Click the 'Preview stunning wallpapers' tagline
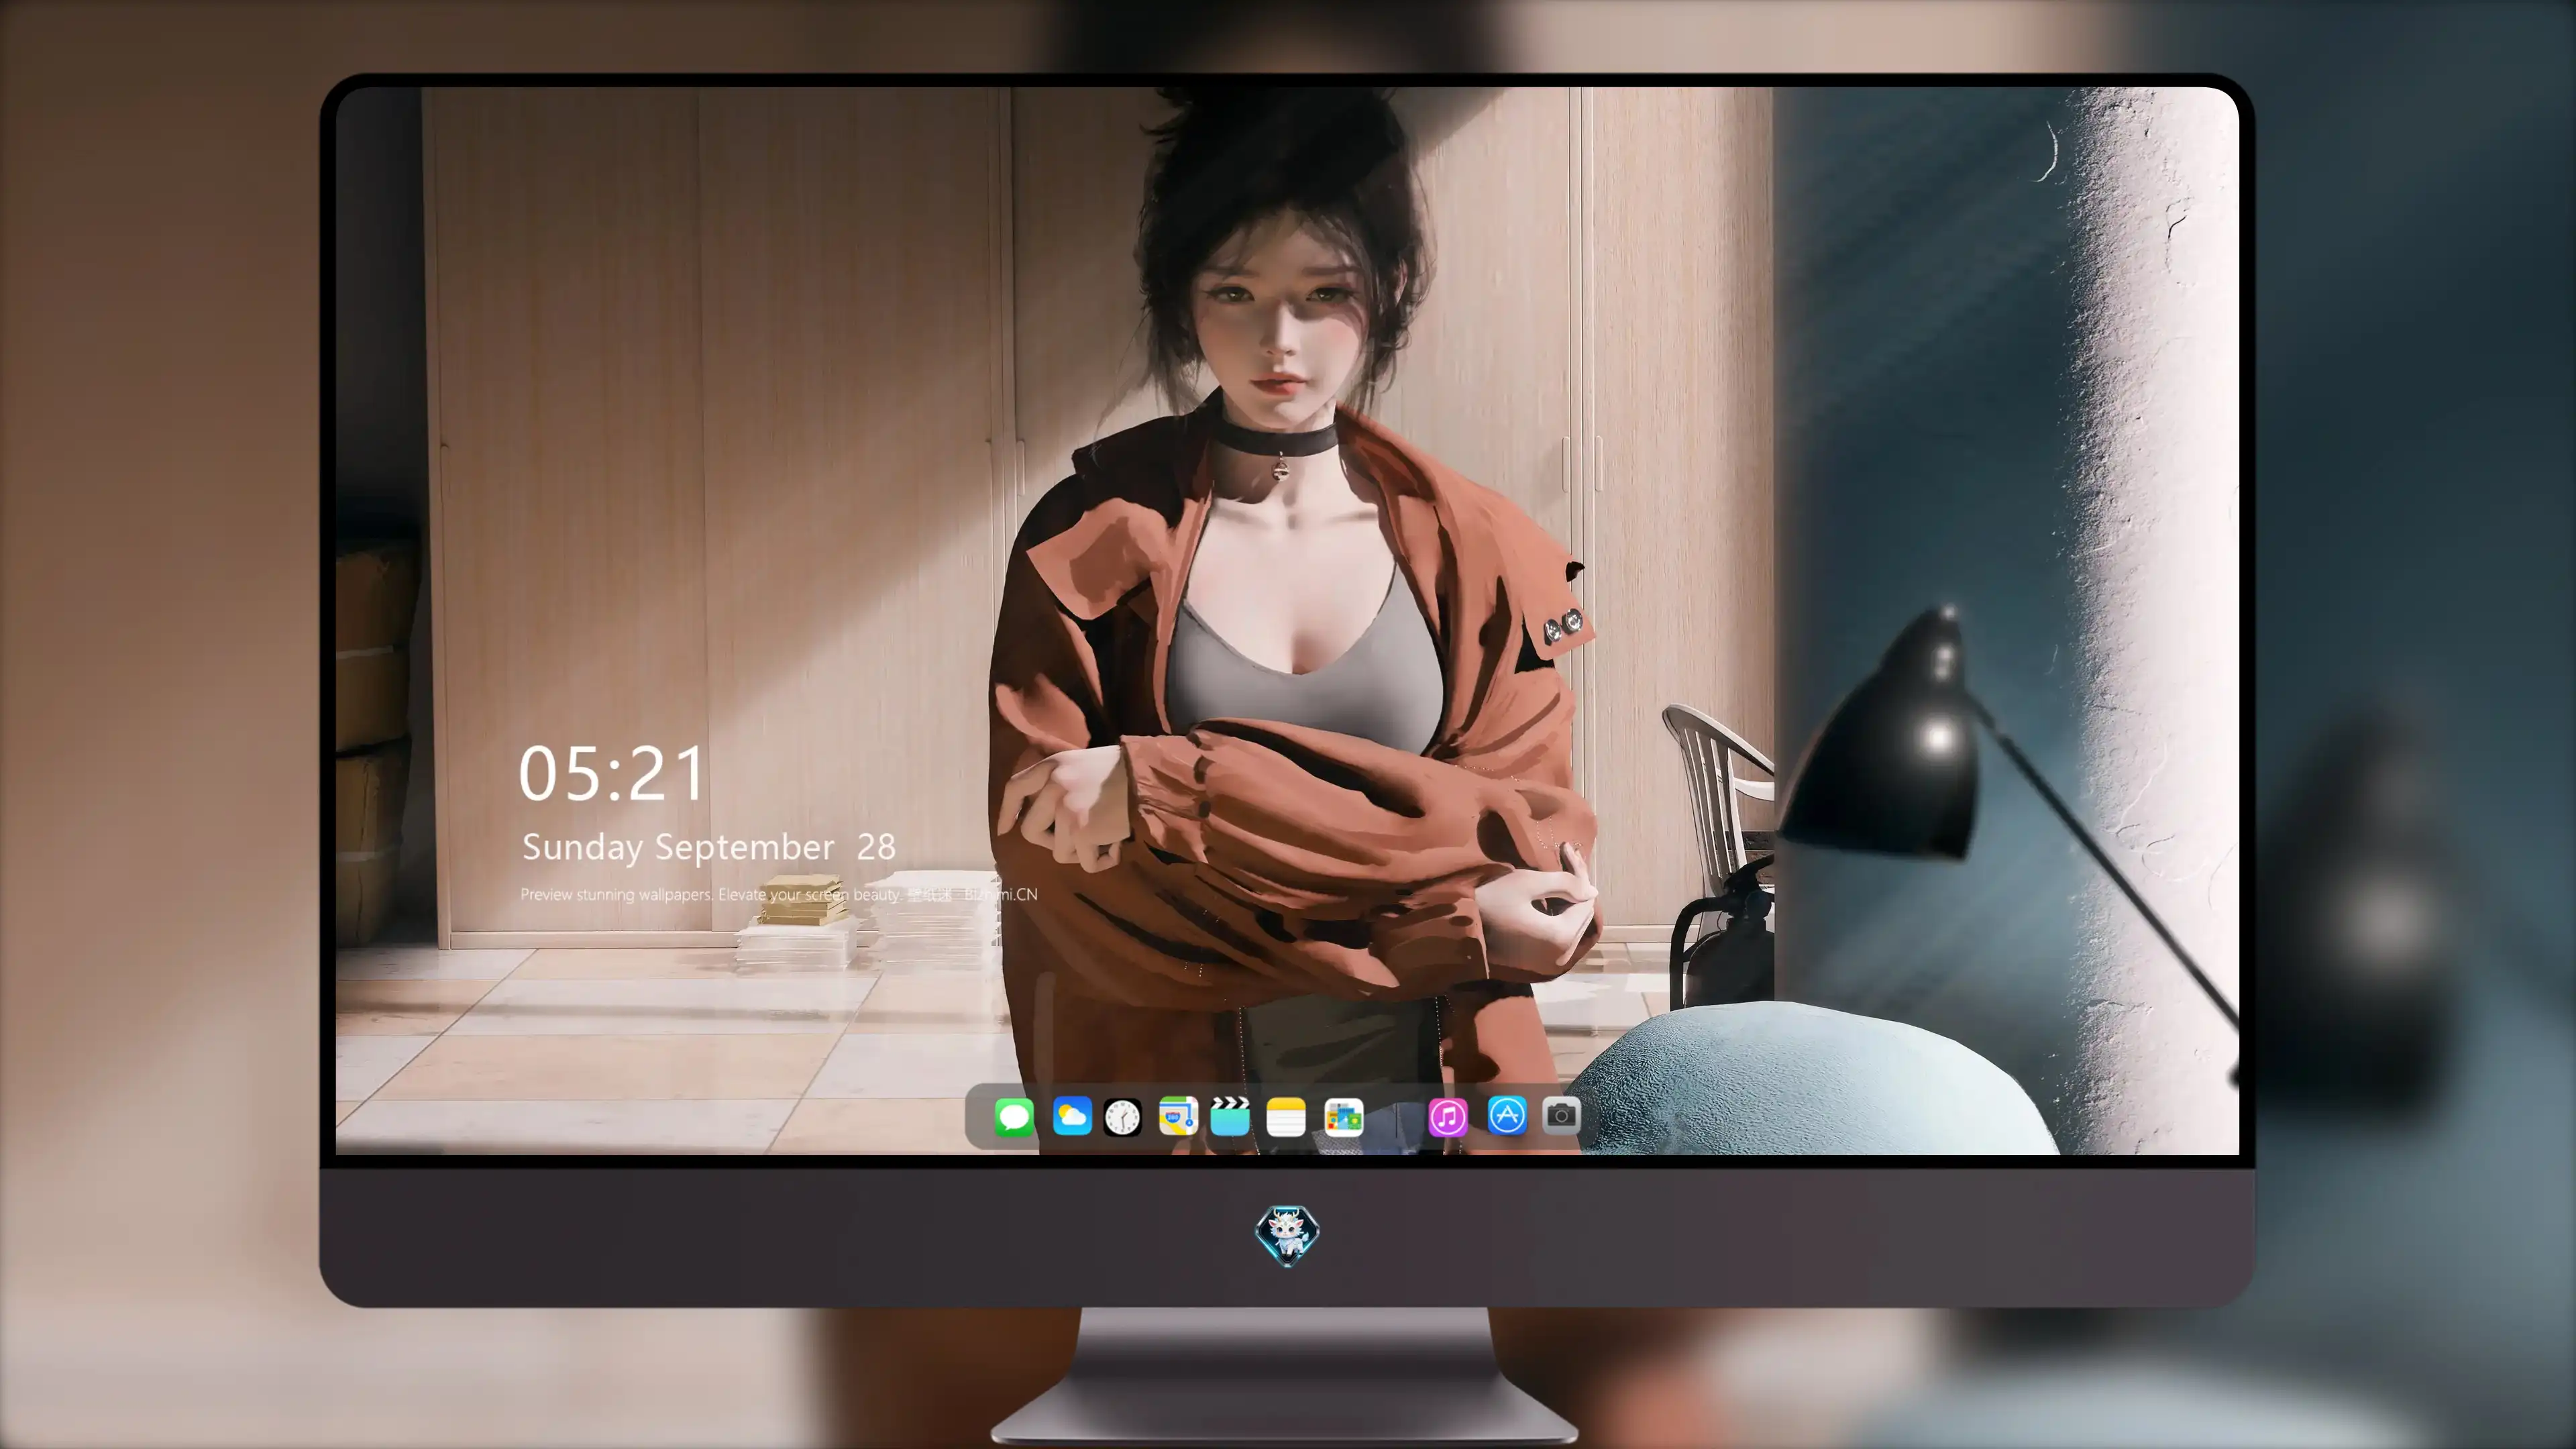 tap(779, 894)
